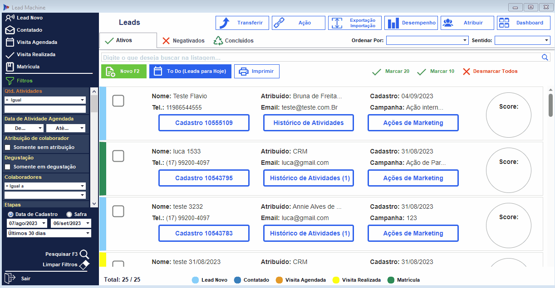This screenshot has width=555, height=288.
Task: Click the Ação link chain icon
Action: (x=280, y=23)
